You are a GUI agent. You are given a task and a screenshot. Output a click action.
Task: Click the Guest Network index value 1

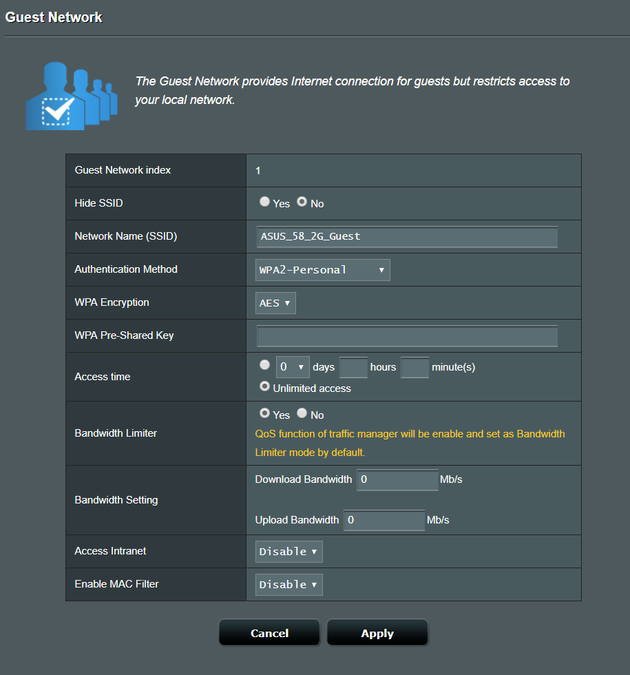[258, 171]
